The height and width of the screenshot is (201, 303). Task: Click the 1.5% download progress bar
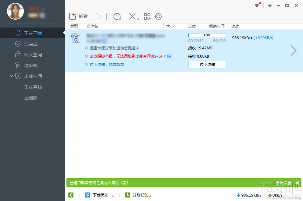click(207, 35)
